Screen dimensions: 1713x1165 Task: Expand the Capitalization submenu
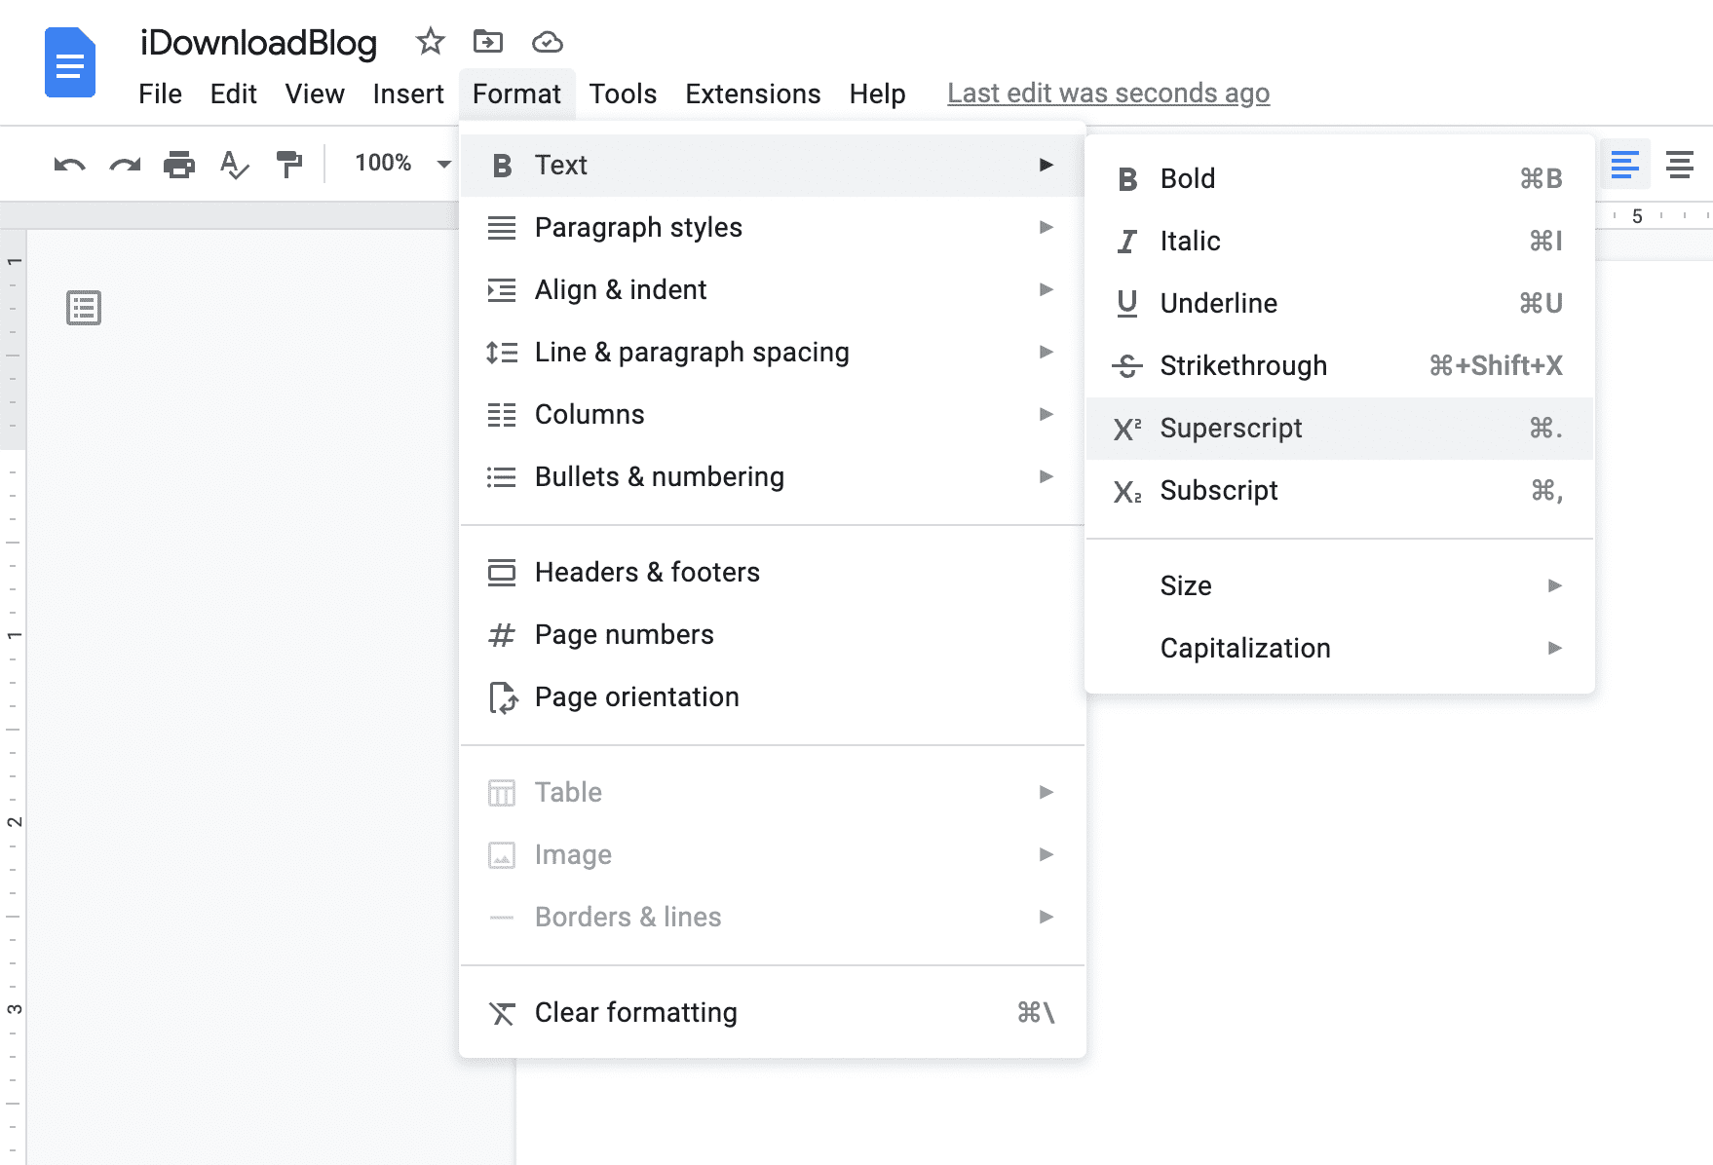tap(1340, 649)
